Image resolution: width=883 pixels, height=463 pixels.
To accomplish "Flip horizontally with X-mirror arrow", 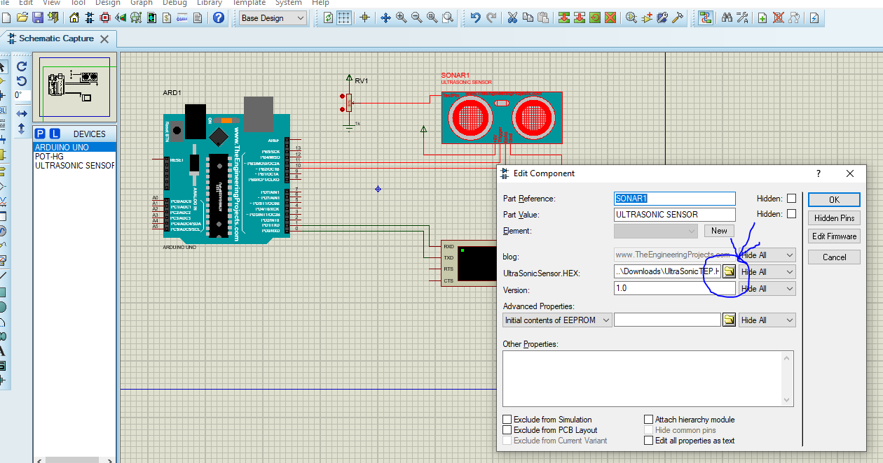I will (x=22, y=113).
